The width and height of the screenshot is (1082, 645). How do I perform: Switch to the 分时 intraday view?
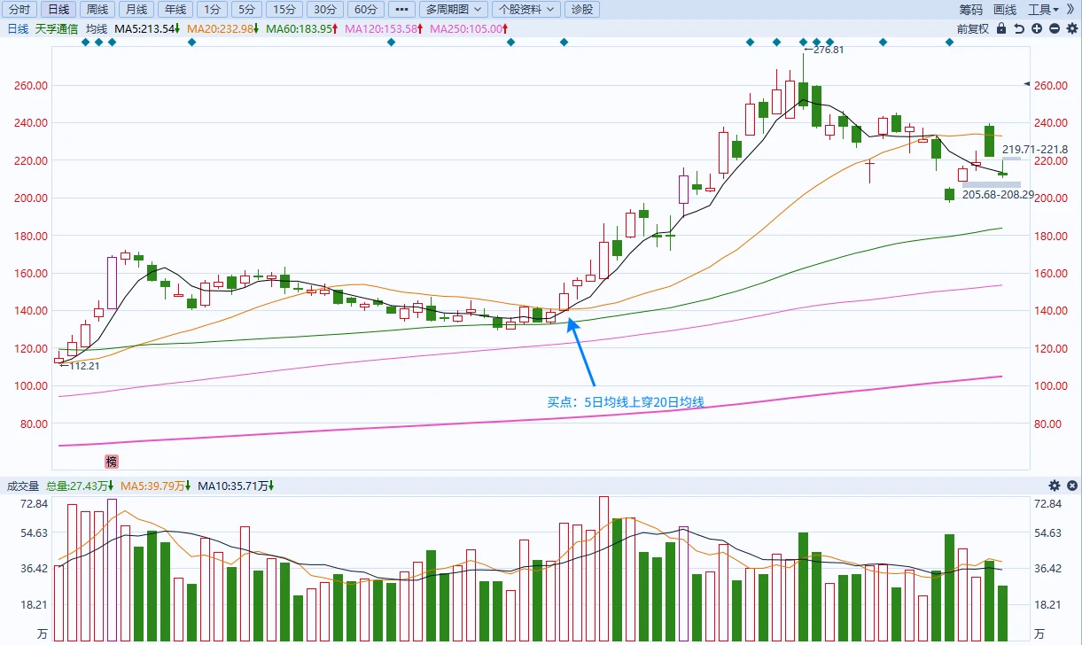[x=20, y=10]
